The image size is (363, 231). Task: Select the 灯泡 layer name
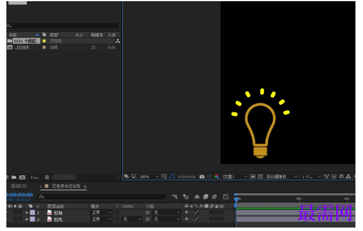[58, 213]
